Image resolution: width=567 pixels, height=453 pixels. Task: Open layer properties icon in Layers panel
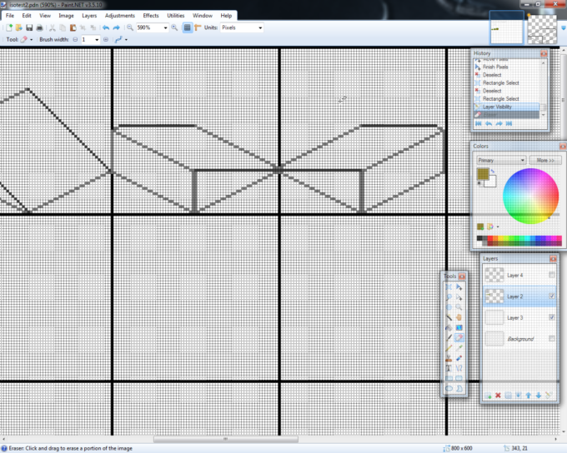click(549, 396)
